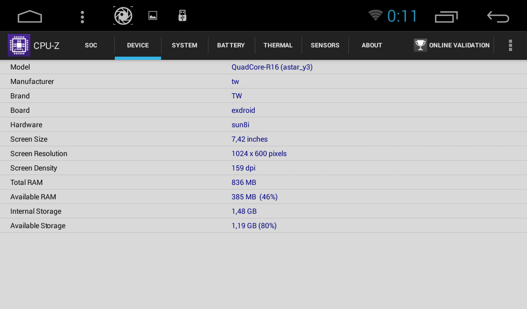This screenshot has width=527, height=309.
Task: Tap the Android home button
Action: [29, 16]
